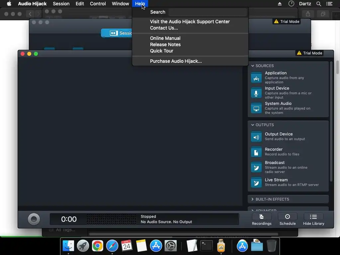Open TextEdit in the Dock
This screenshot has height=255, width=340.
click(x=192, y=246)
